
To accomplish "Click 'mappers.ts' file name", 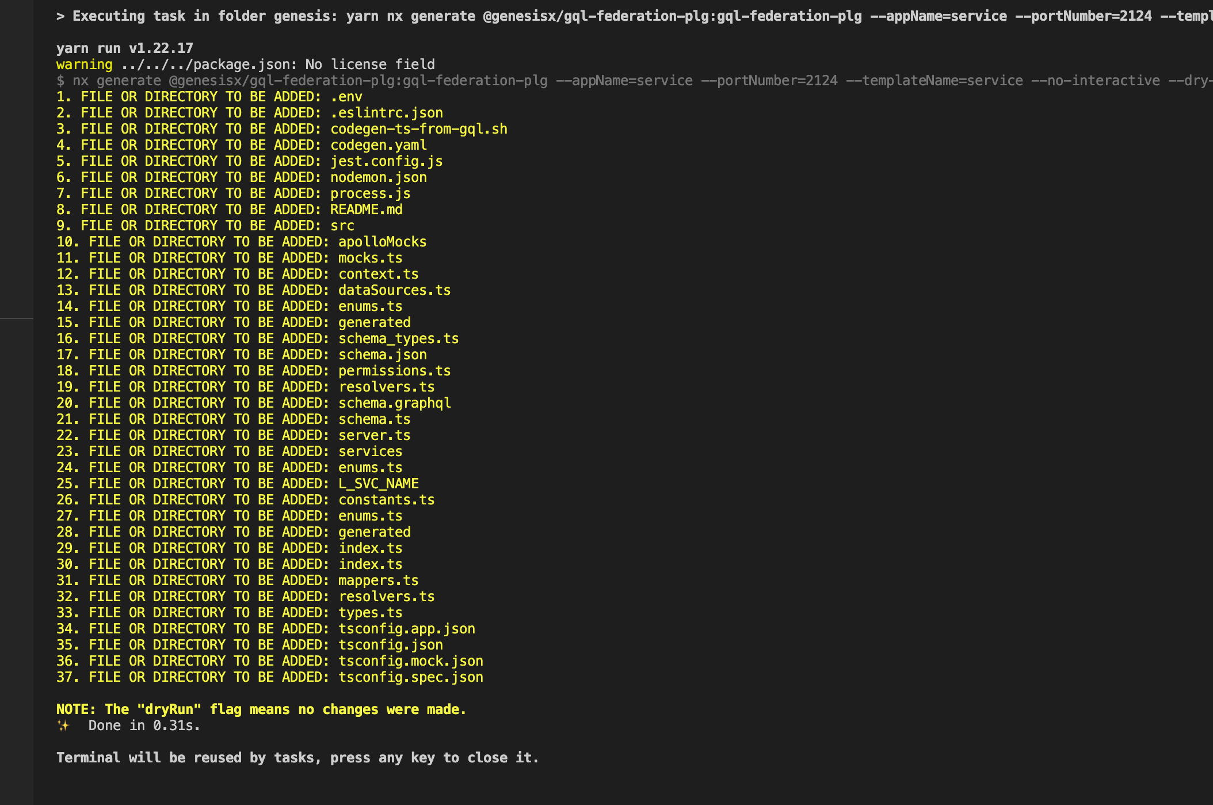I will [x=379, y=580].
